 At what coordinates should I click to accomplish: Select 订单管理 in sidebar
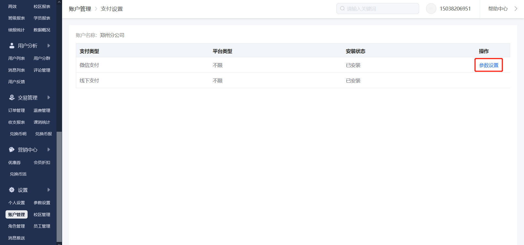(x=17, y=111)
